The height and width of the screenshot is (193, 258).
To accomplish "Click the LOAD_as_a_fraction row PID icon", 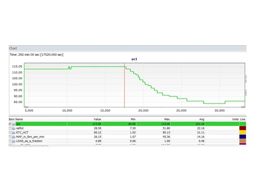I will [x=13, y=141].
